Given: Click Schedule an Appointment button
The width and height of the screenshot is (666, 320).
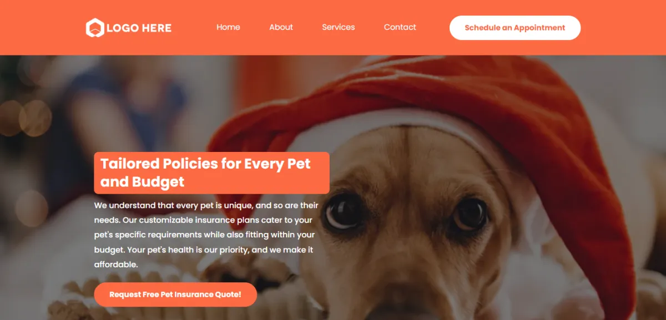Looking at the screenshot, I should [515, 28].
